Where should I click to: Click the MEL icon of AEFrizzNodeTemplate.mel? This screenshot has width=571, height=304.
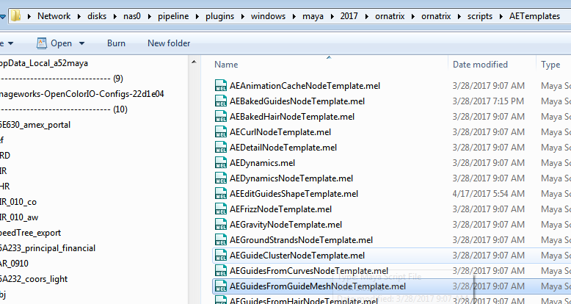(221, 209)
